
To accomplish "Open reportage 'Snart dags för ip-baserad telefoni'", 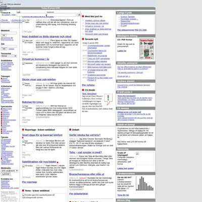I will (x=42, y=135).
